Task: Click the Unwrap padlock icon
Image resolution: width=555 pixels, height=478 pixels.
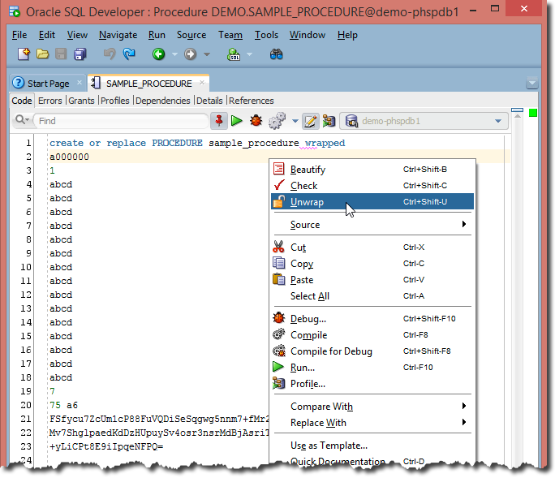Action: click(279, 201)
